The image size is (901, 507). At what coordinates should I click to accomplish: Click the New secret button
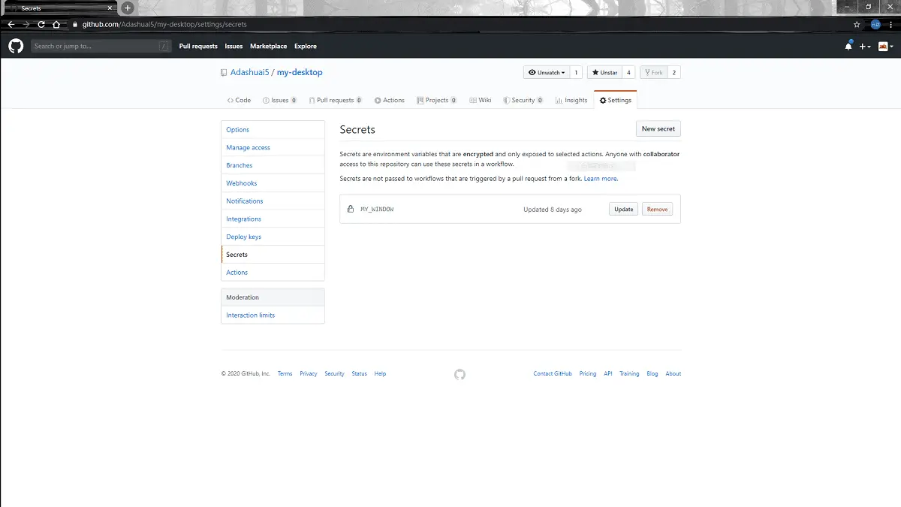(658, 128)
